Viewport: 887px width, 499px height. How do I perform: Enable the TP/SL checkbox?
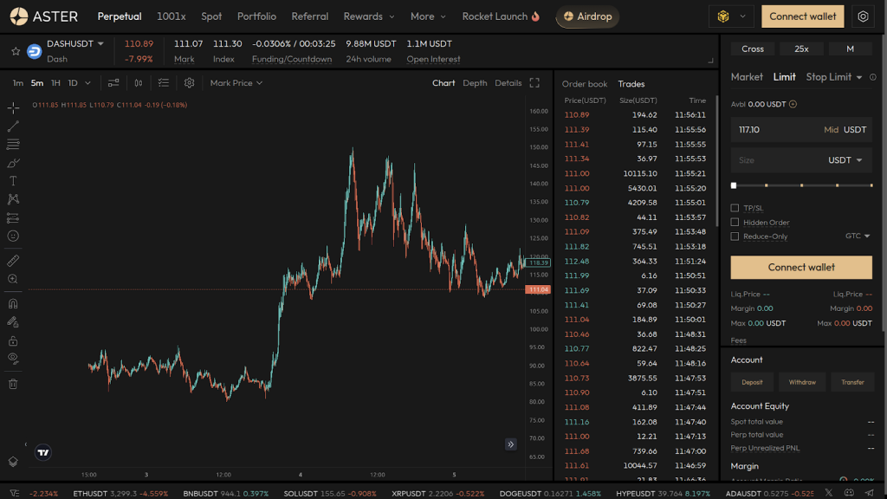click(x=735, y=208)
